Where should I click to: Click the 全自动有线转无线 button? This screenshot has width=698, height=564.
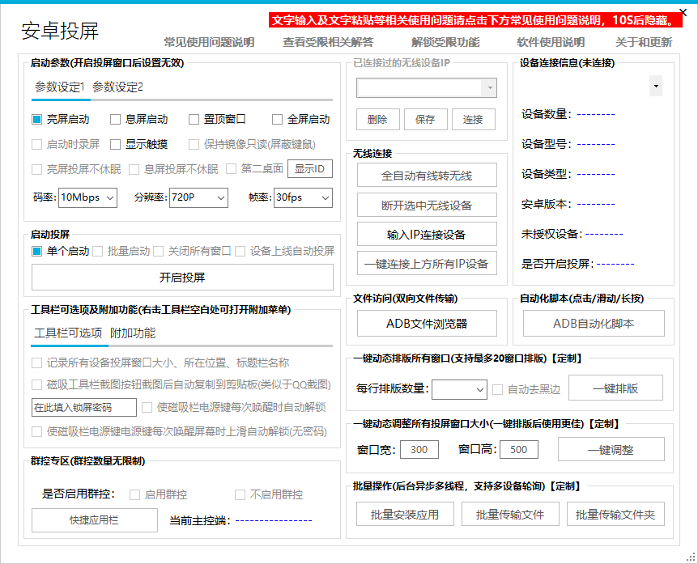pyautogui.click(x=427, y=176)
